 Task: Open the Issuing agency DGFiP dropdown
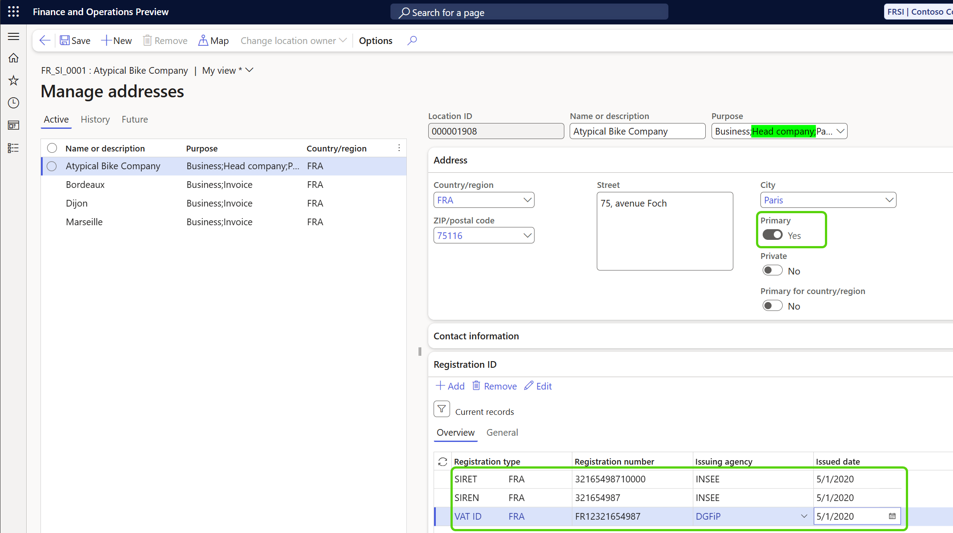[x=804, y=516]
